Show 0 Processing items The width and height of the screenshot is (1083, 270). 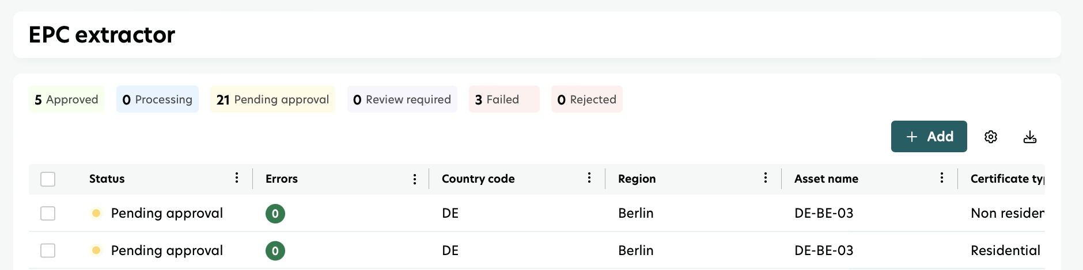(157, 99)
